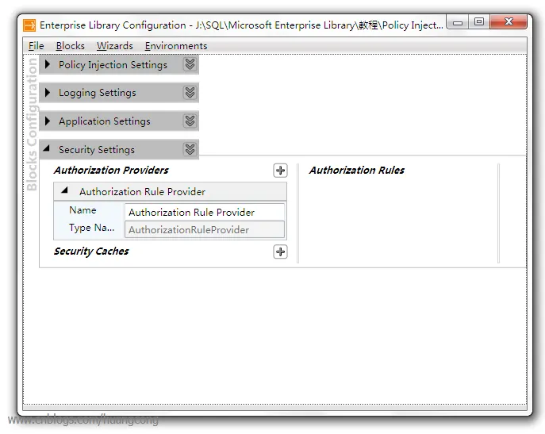Open the Wizards menu
The width and height of the screenshot is (545, 434).
click(x=115, y=46)
